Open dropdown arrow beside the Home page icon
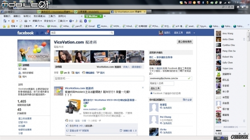 coord(9,21)
